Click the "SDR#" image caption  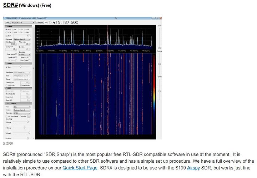8,143
